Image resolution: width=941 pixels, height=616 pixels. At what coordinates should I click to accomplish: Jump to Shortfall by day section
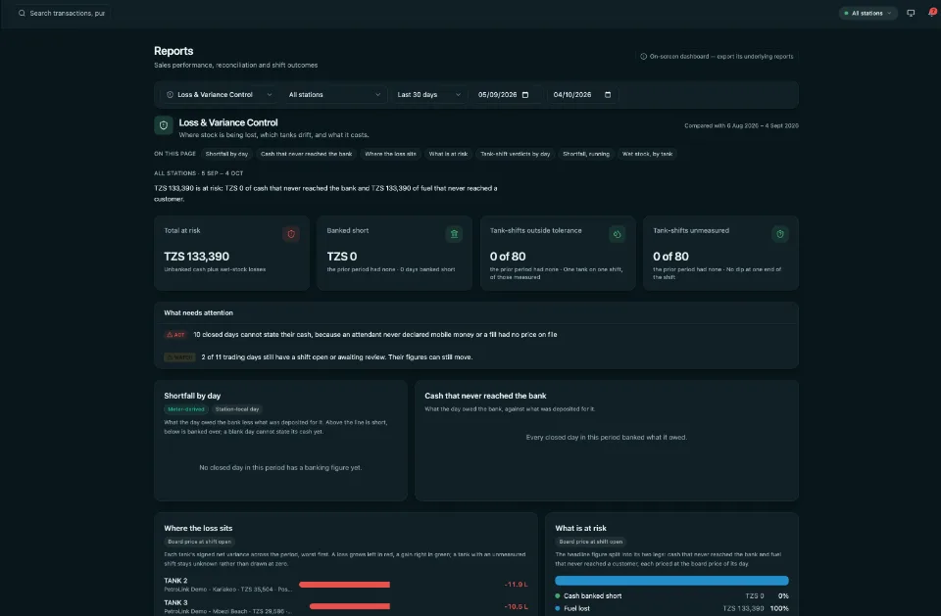[x=226, y=154]
